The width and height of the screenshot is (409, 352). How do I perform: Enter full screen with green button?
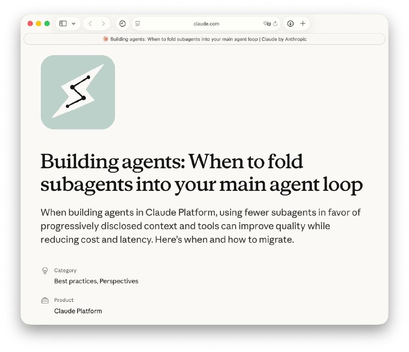(47, 24)
